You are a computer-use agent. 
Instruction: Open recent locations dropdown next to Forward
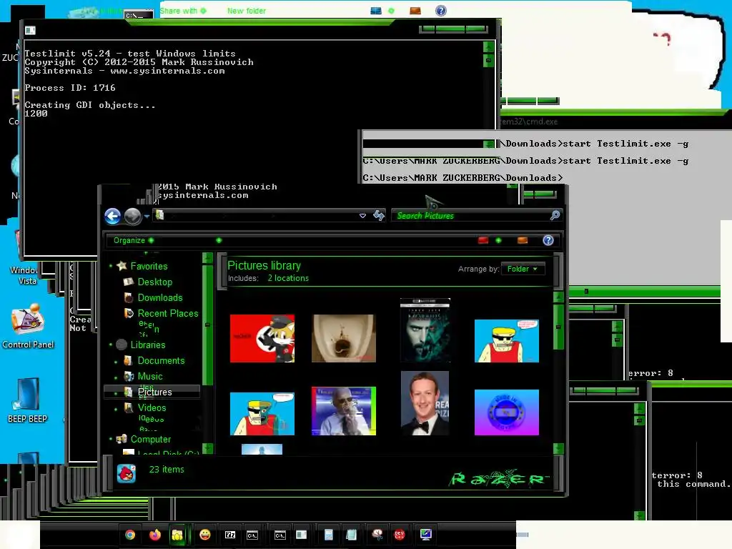[x=147, y=216]
